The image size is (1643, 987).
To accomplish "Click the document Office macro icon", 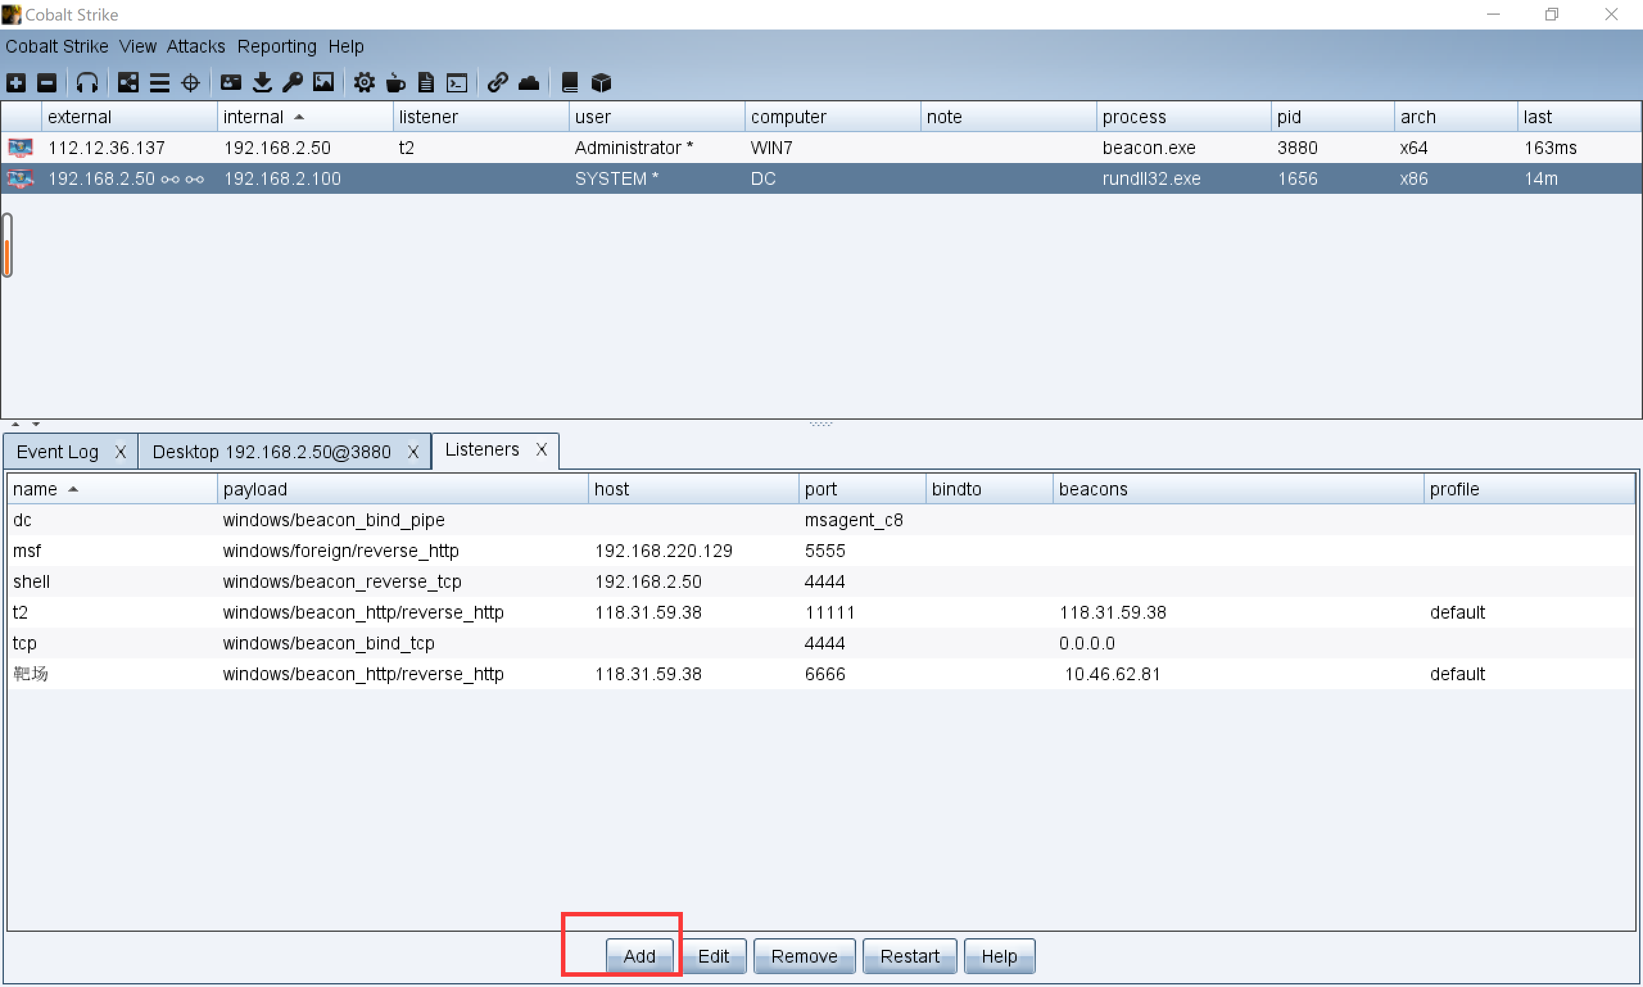I will click(x=426, y=83).
